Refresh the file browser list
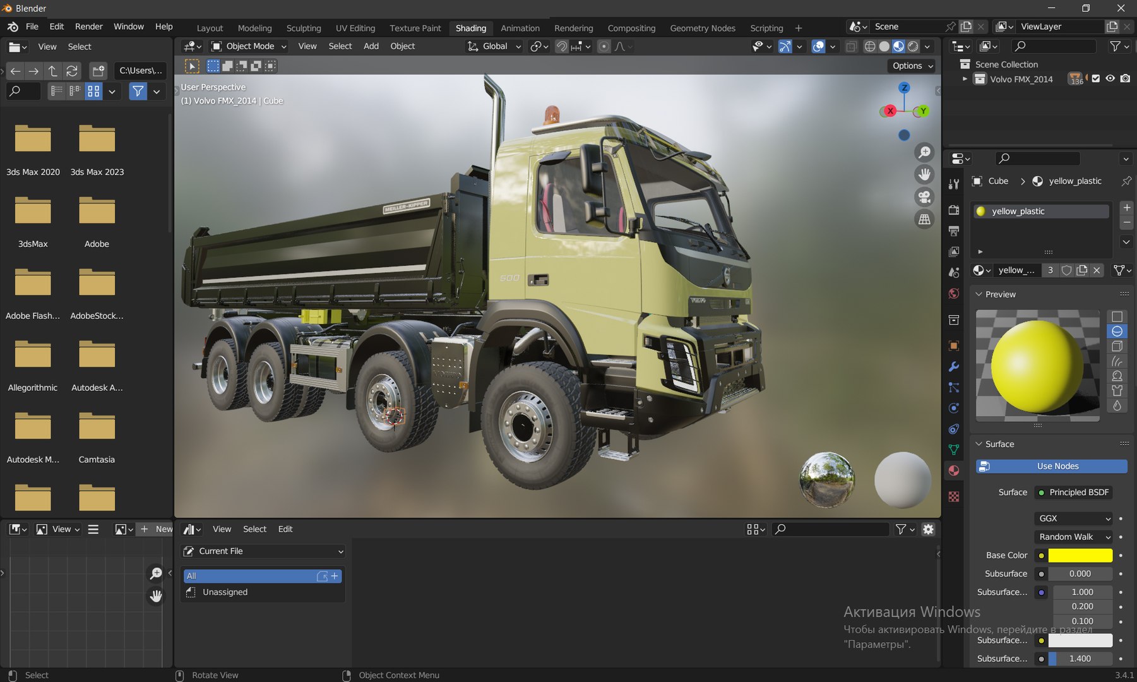The height and width of the screenshot is (682, 1137). (72, 71)
